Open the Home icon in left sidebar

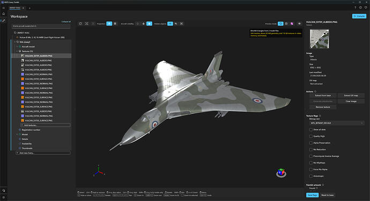click(x=4, y=14)
